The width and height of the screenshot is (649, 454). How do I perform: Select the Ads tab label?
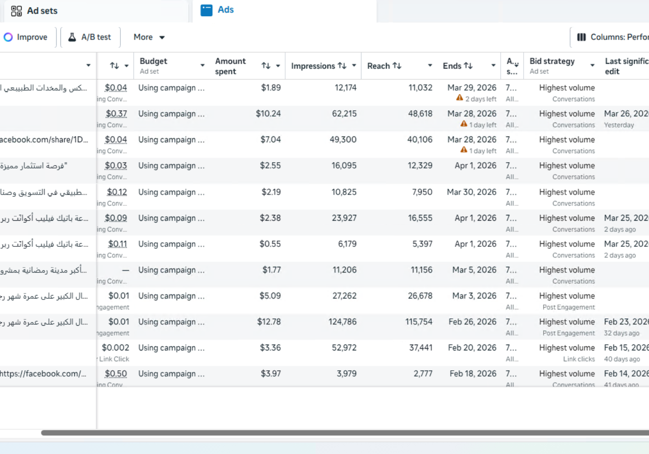[x=225, y=10]
